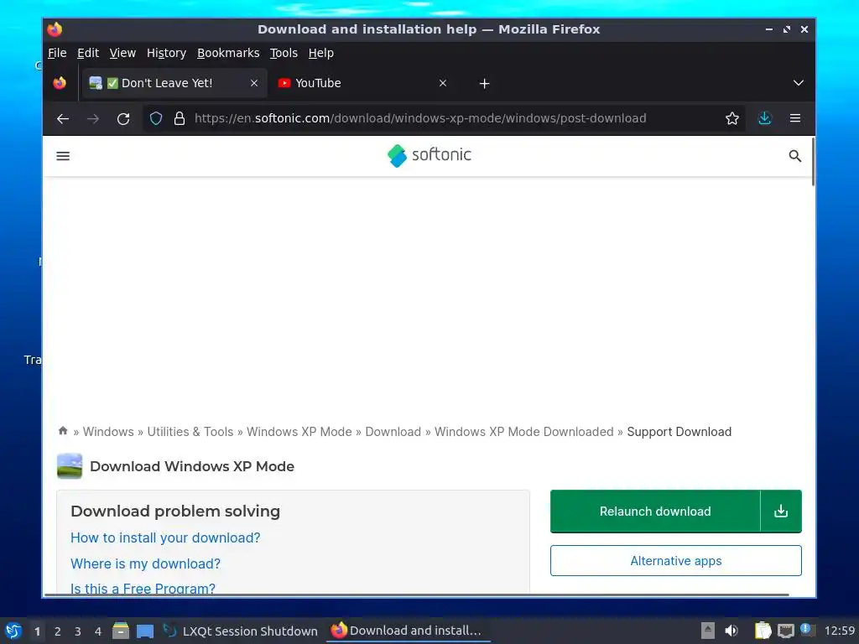859x644 pixels.
Task: Bookmark this page with the star icon
Action: tap(731, 118)
